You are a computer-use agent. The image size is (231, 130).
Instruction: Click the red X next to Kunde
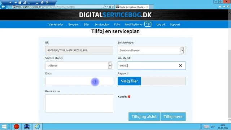click(x=129, y=97)
